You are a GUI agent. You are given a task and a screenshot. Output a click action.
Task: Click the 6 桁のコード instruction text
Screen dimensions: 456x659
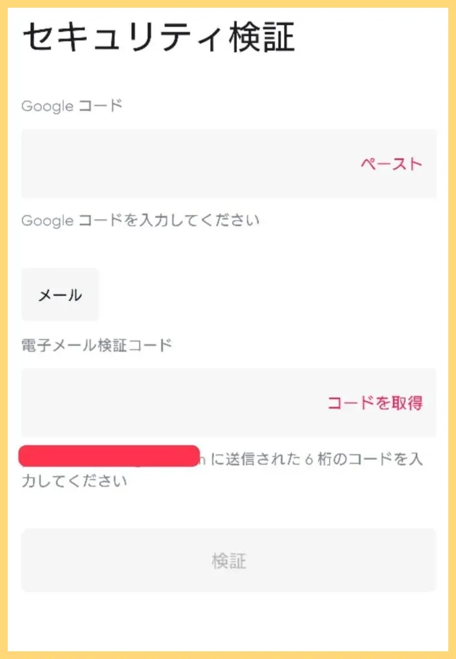pyautogui.click(x=316, y=459)
